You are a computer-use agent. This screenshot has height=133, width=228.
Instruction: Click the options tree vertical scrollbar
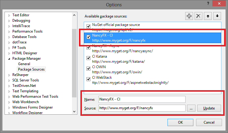pos(74,63)
